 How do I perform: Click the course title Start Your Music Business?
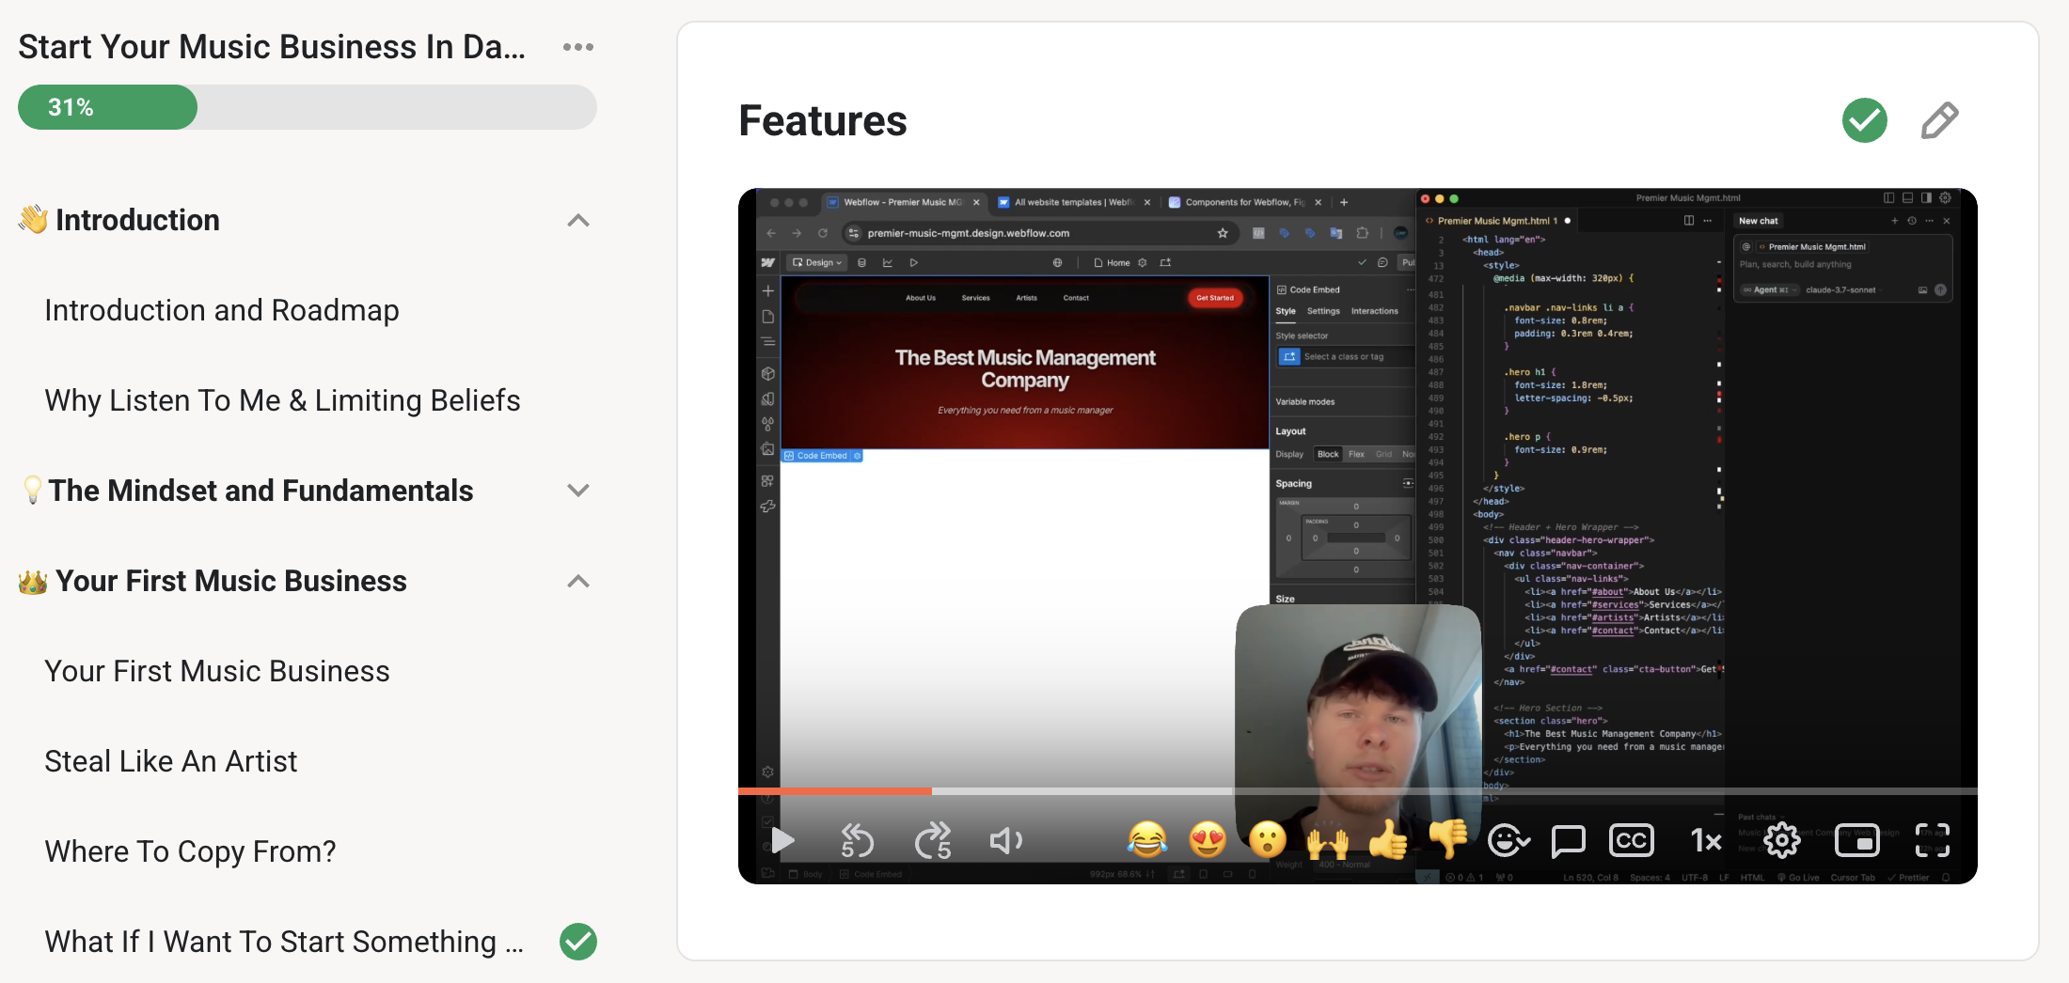pos(272,47)
